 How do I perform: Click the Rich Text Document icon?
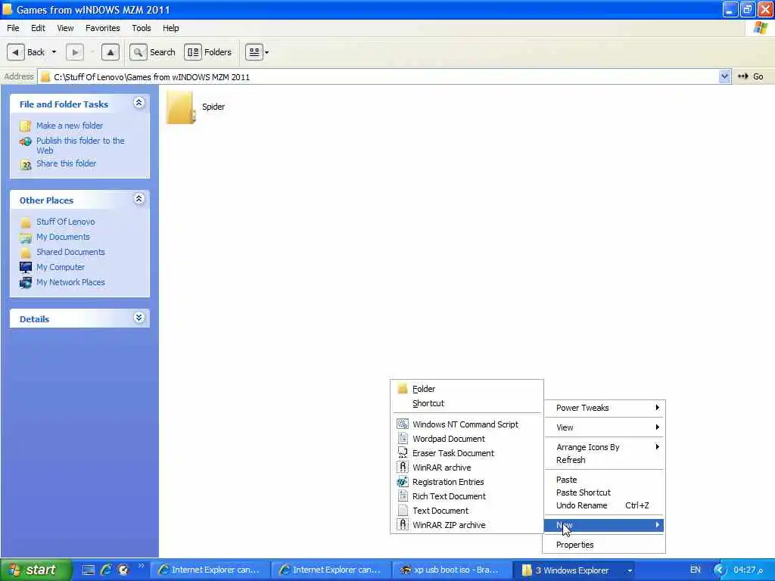coord(403,496)
